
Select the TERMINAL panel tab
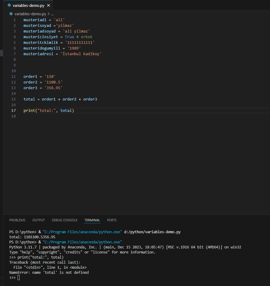point(92,220)
